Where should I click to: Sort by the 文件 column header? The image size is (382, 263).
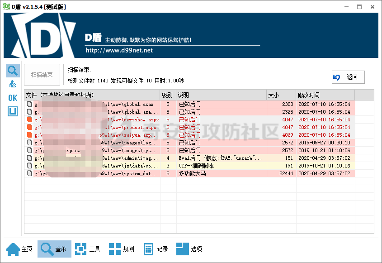(x=92, y=95)
